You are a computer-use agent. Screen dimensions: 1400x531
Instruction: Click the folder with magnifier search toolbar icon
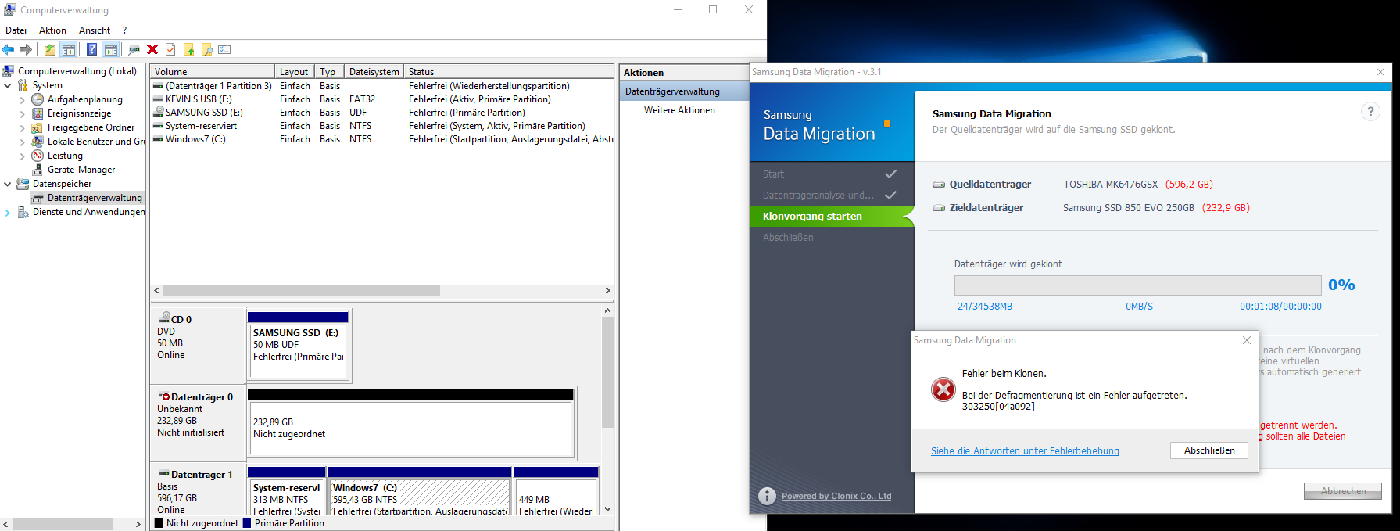pyautogui.click(x=206, y=49)
